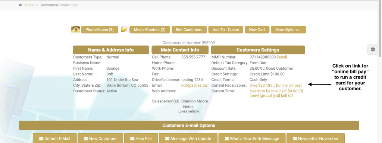Click the Newsletter November button
Screen dimensions: 382x143
pos(316,139)
